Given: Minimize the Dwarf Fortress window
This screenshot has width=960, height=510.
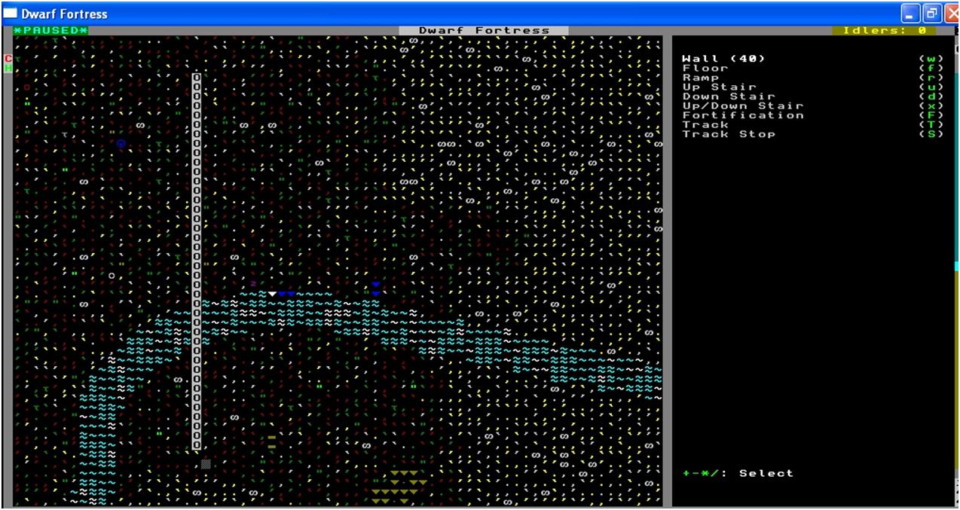Looking at the screenshot, I should click(910, 14).
